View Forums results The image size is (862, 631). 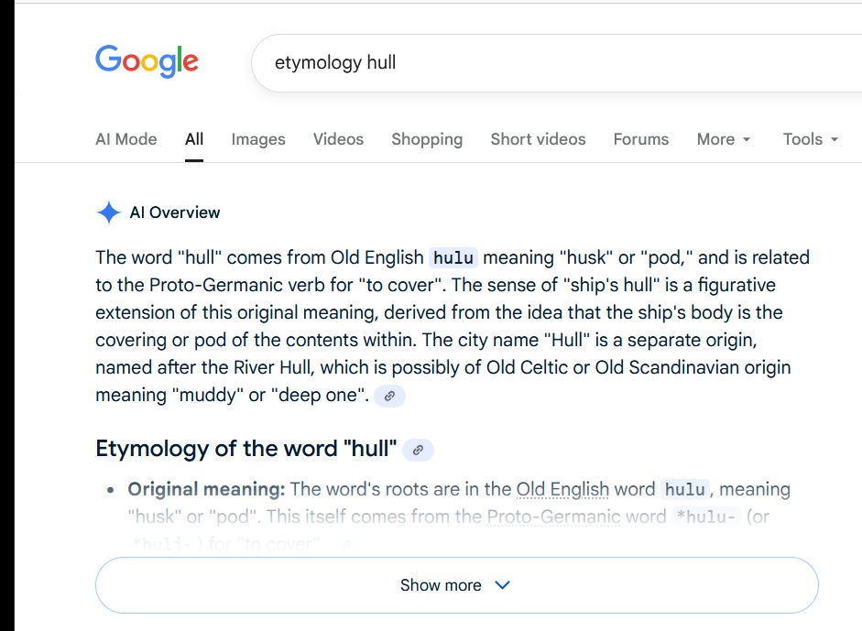[640, 139]
